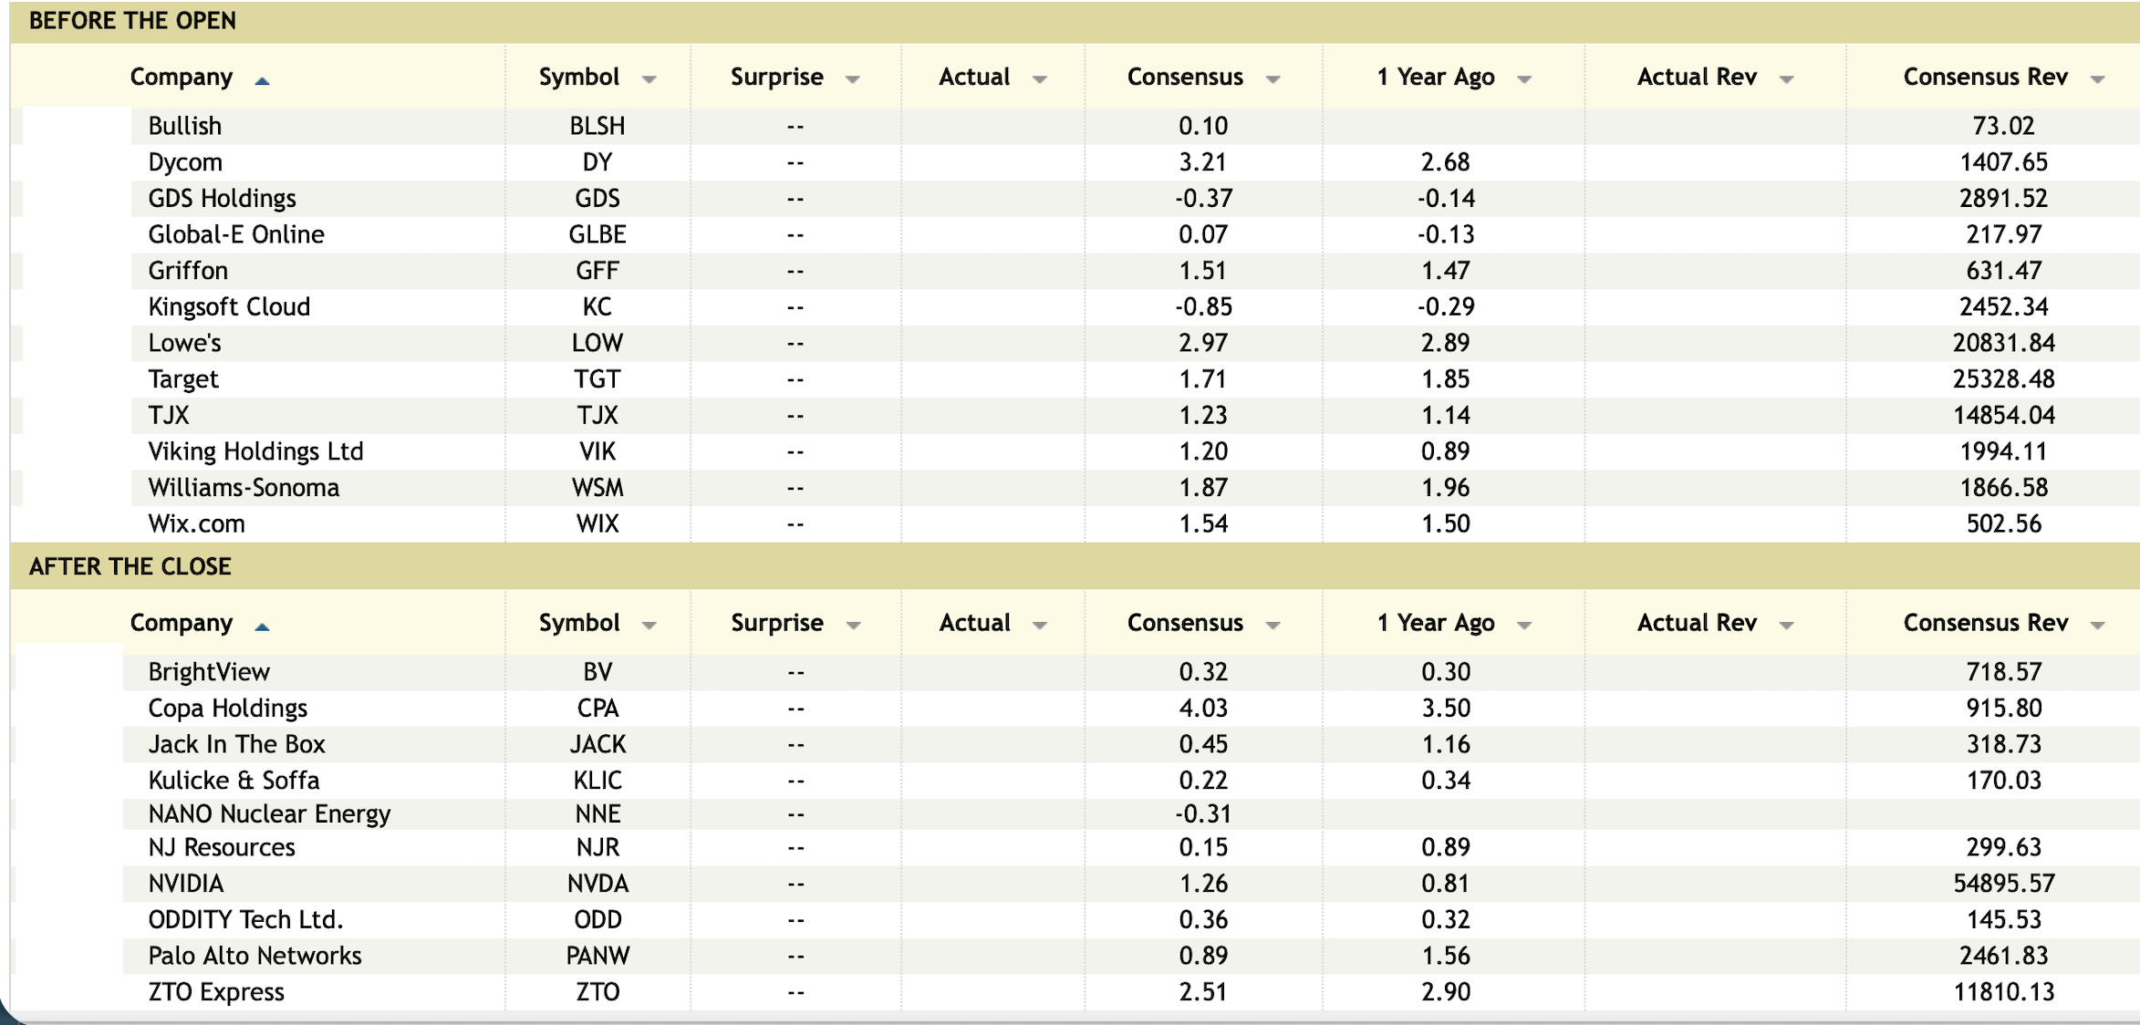Sort top table by Actual Rev arrow
Viewport: 2140px width, 1025px height.
pos(1786,80)
